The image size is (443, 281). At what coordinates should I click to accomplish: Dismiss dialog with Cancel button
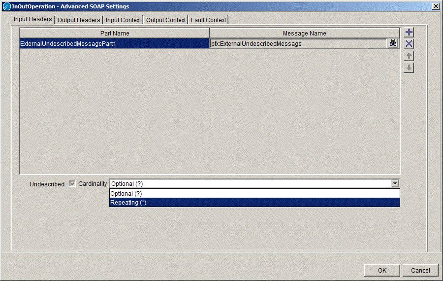point(420,270)
